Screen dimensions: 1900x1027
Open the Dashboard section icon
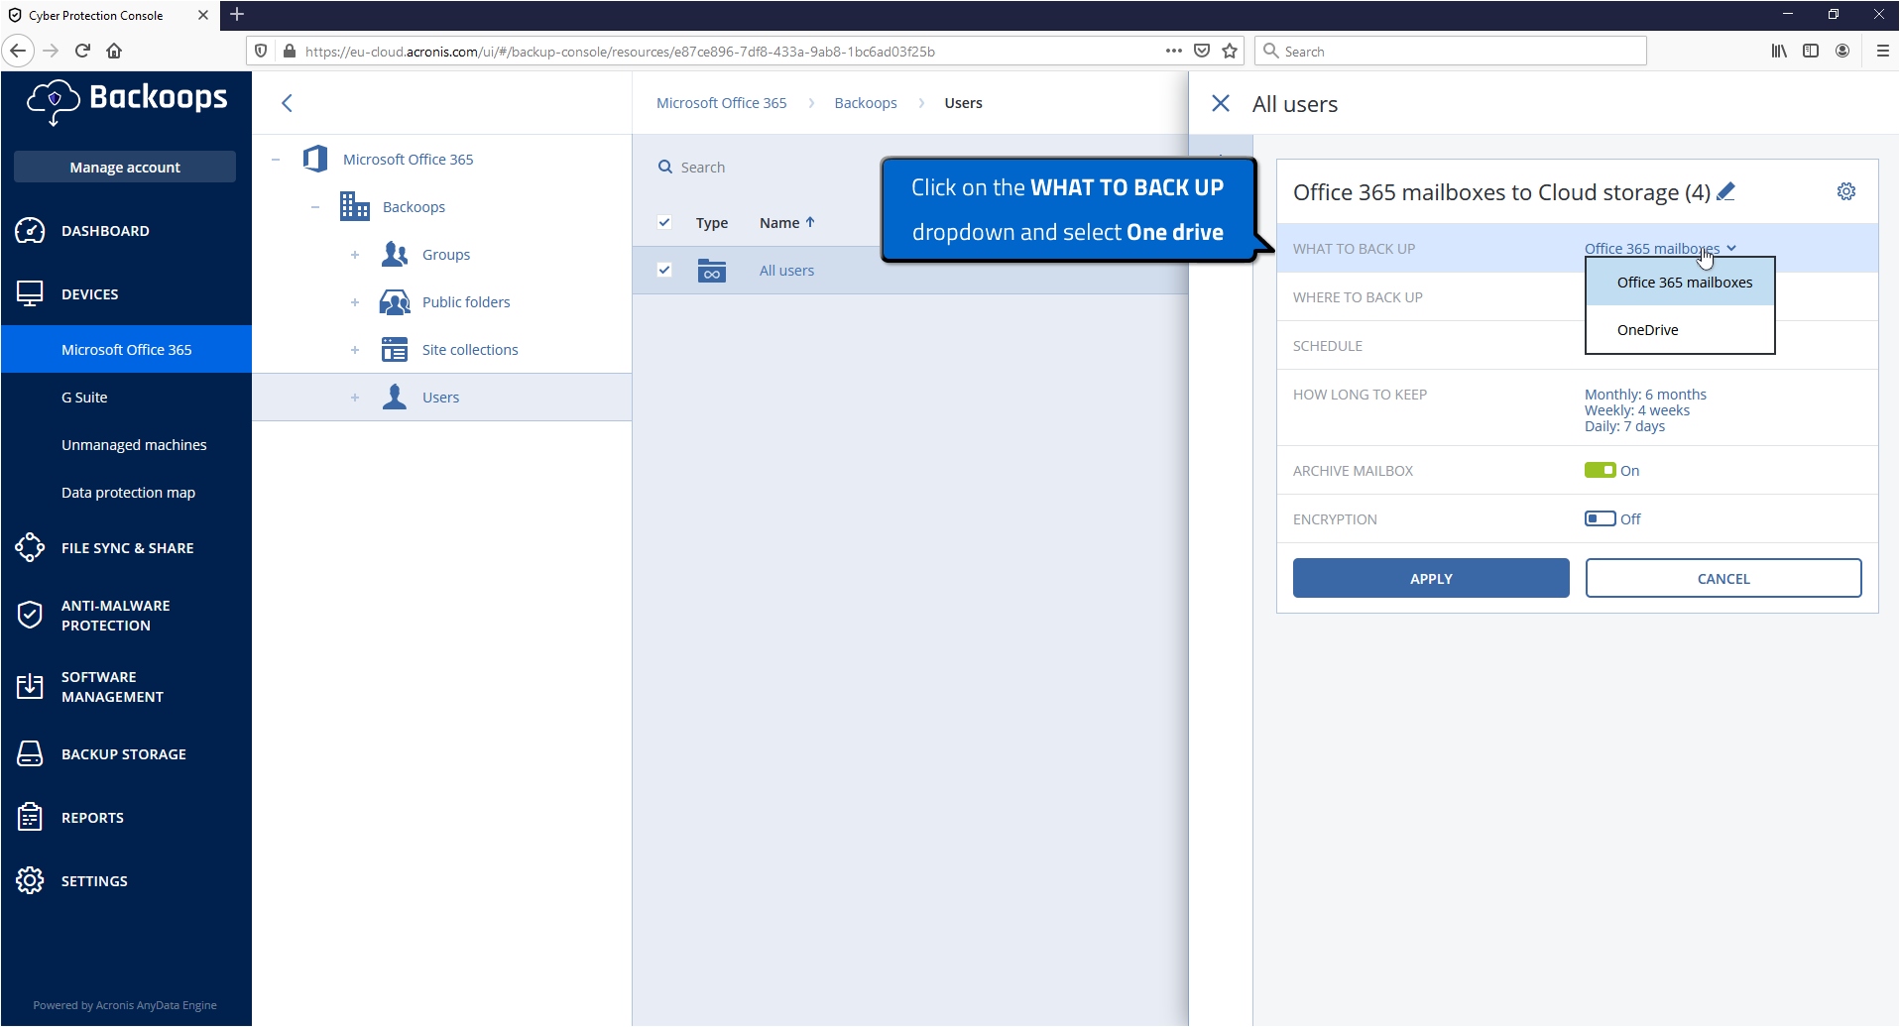click(30, 231)
